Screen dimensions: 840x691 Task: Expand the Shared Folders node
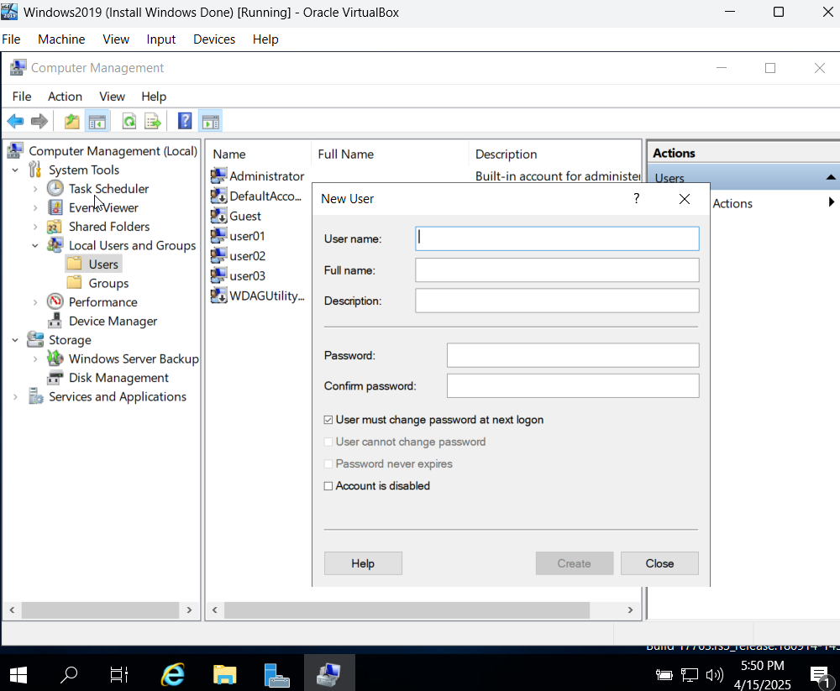(x=35, y=227)
